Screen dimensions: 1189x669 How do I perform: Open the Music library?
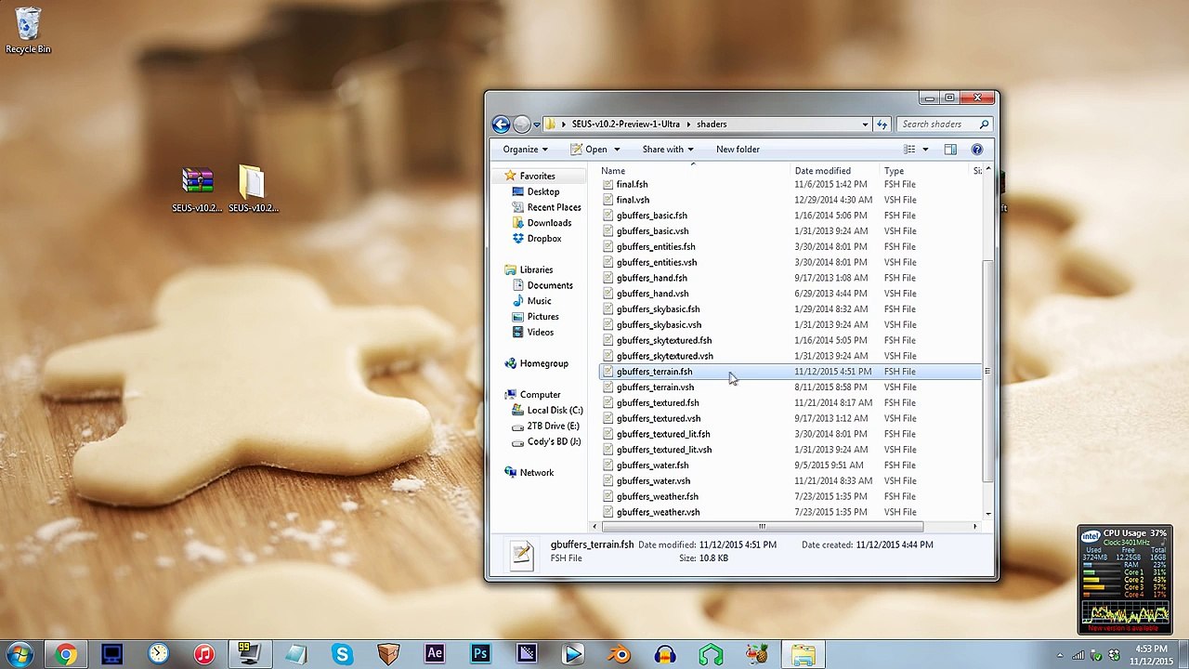tap(539, 301)
